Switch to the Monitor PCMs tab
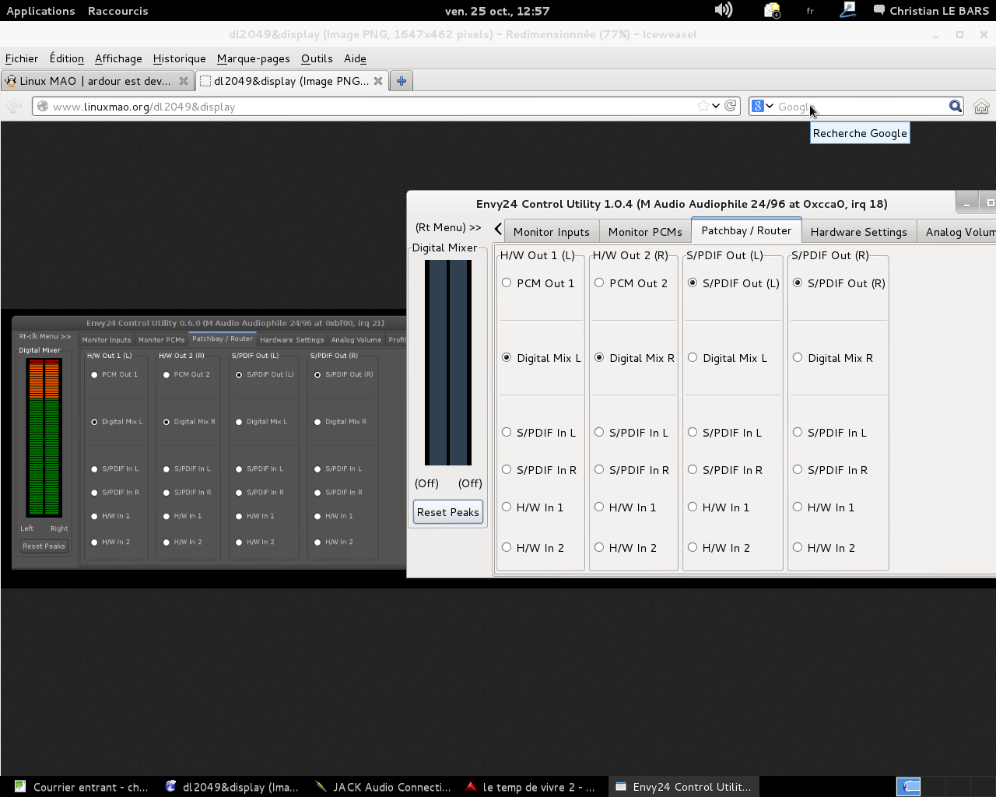 pyautogui.click(x=645, y=231)
